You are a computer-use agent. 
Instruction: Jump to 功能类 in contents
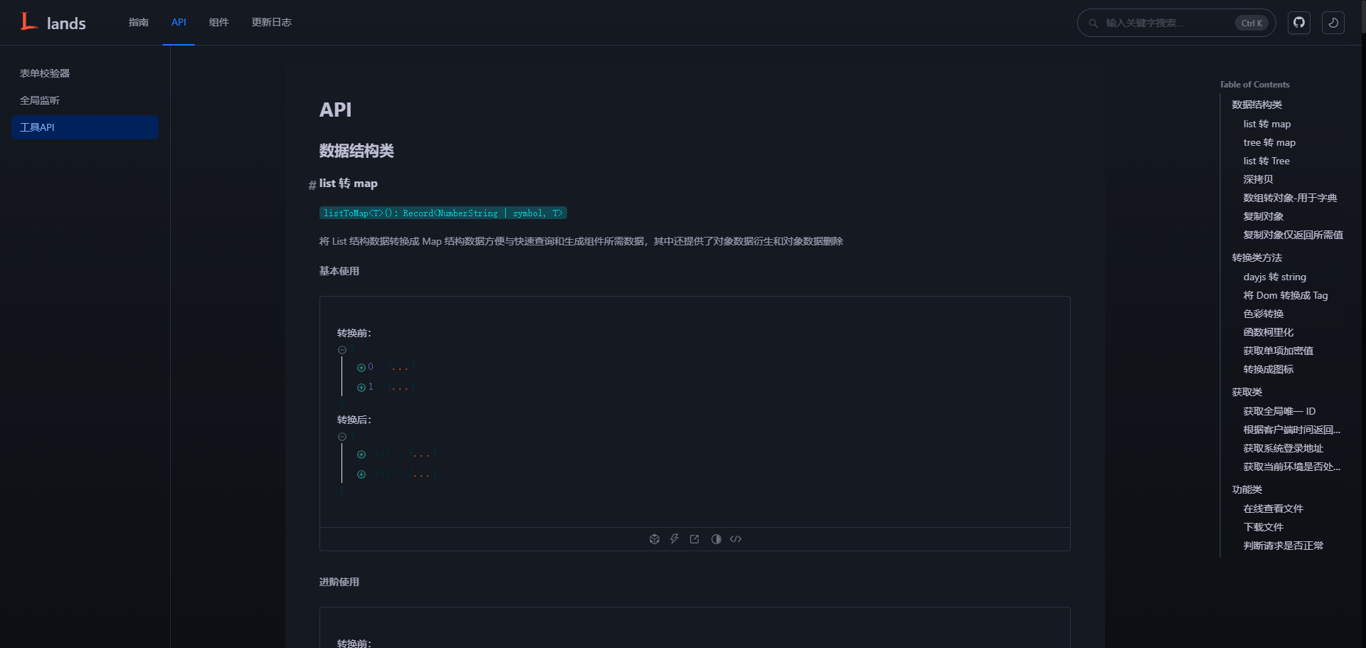(x=1247, y=489)
